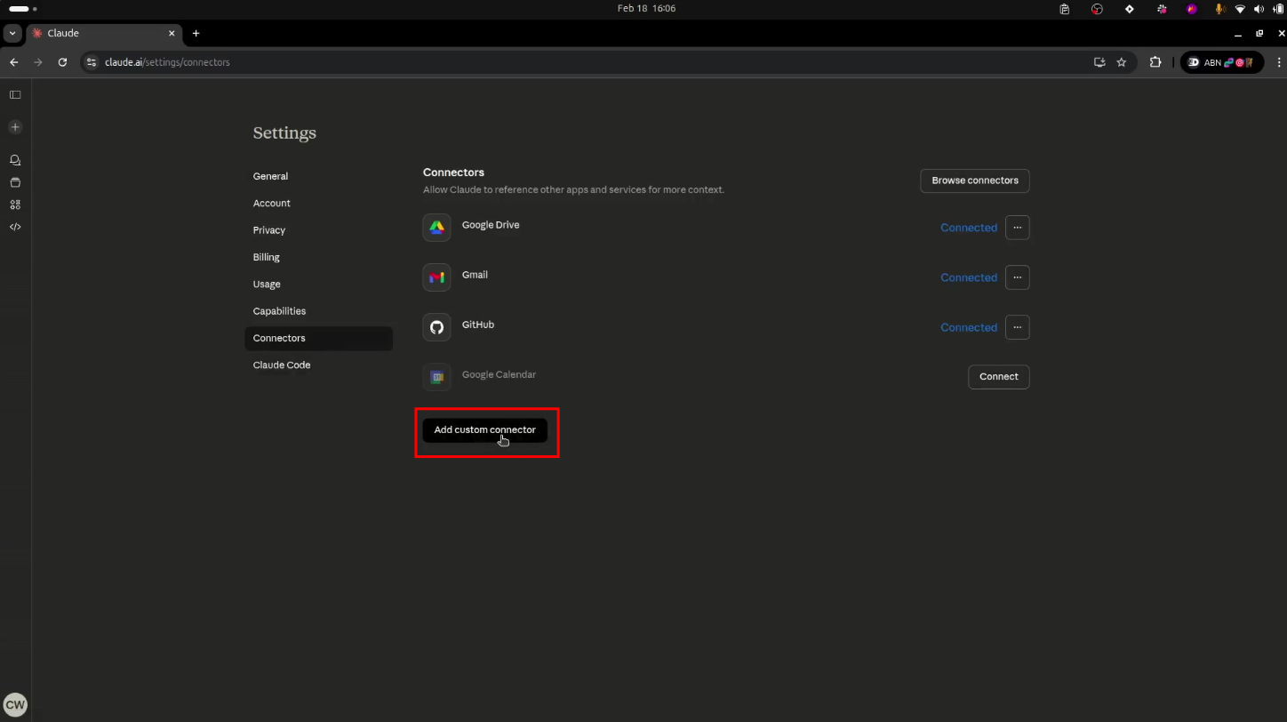Open the GitHub connector overflow menu
The width and height of the screenshot is (1287, 722).
tap(1017, 327)
